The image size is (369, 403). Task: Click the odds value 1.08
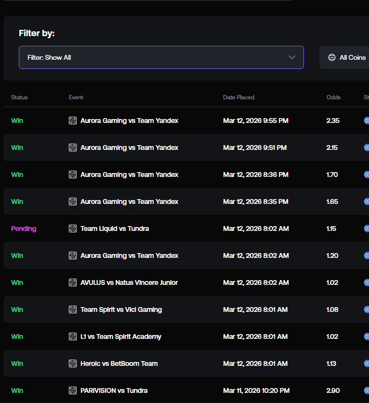click(332, 309)
